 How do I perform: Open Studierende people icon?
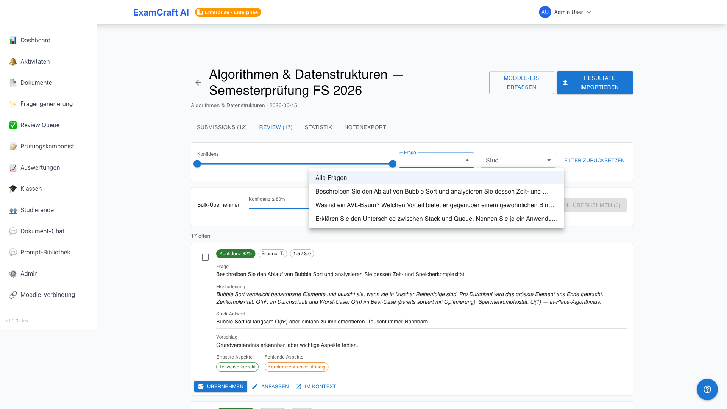pyautogui.click(x=13, y=210)
